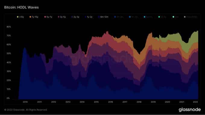Enable the dimmed cyan-dot legend series

[148, 17]
